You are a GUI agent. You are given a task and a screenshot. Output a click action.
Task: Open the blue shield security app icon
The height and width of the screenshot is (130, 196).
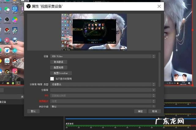point(15,9)
